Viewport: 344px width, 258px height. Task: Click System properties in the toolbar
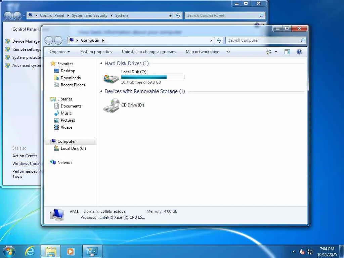pos(96,52)
